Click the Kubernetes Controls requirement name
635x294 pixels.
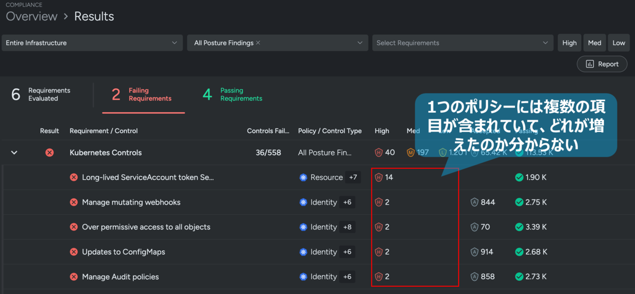106,153
